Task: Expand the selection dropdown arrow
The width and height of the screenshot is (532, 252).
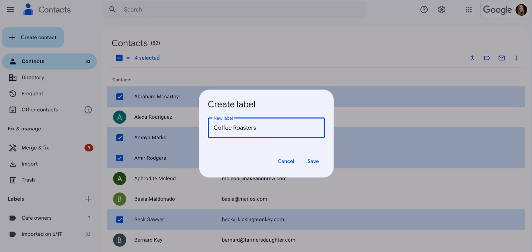Action: click(128, 58)
